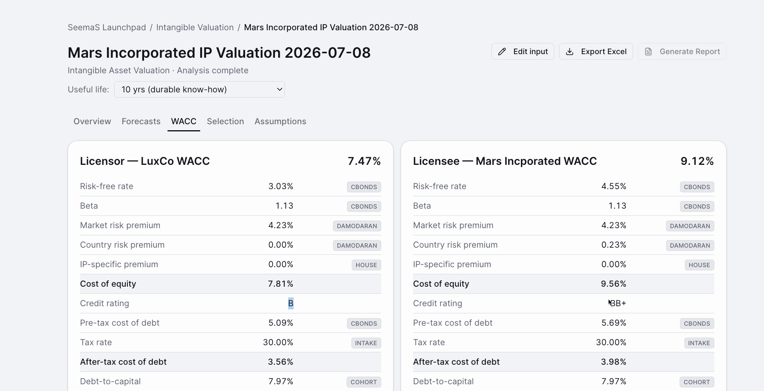
Task: Click DAMODARAN tag on Licensee Market risk premium
Action: [x=690, y=226]
